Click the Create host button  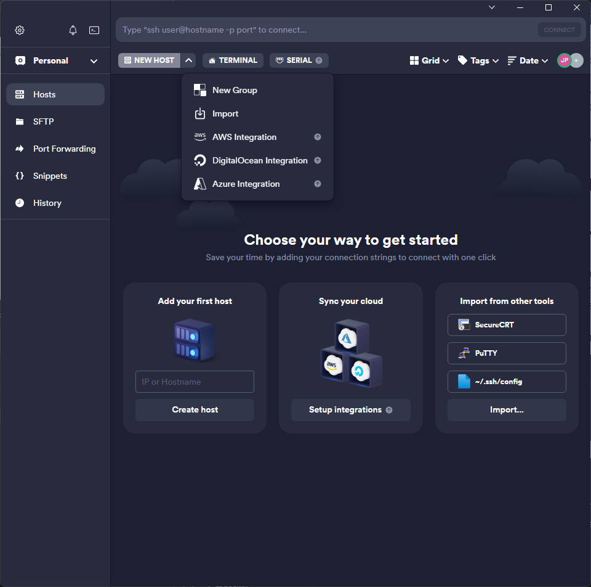coord(195,409)
